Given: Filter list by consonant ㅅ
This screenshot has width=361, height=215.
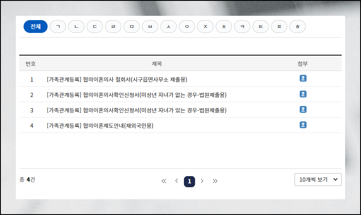Looking at the screenshot, I should tap(168, 27).
